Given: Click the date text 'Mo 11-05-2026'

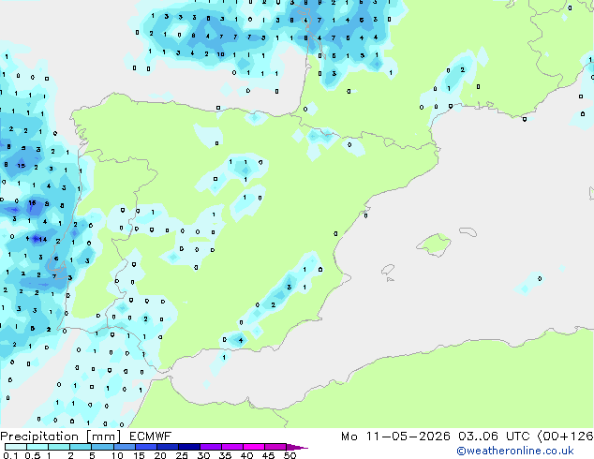Looking at the screenshot, I should point(395,437).
